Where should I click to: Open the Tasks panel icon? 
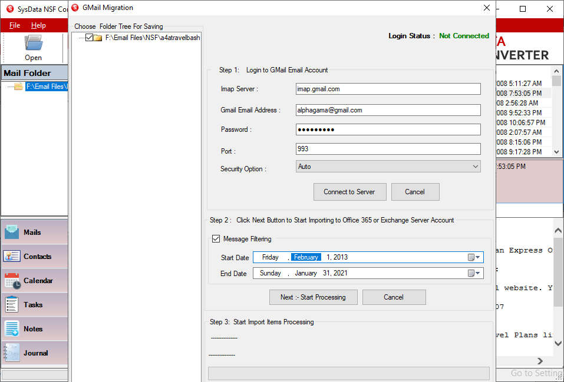tap(12, 305)
